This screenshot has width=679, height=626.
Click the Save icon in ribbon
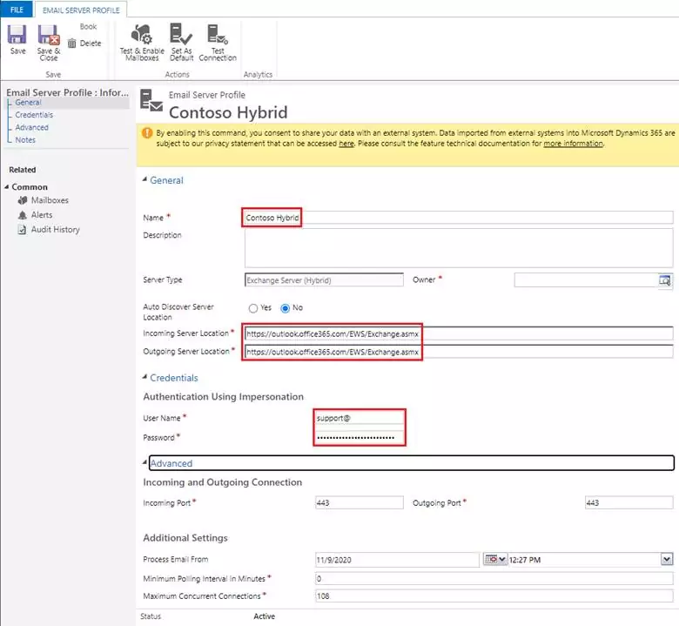17,35
